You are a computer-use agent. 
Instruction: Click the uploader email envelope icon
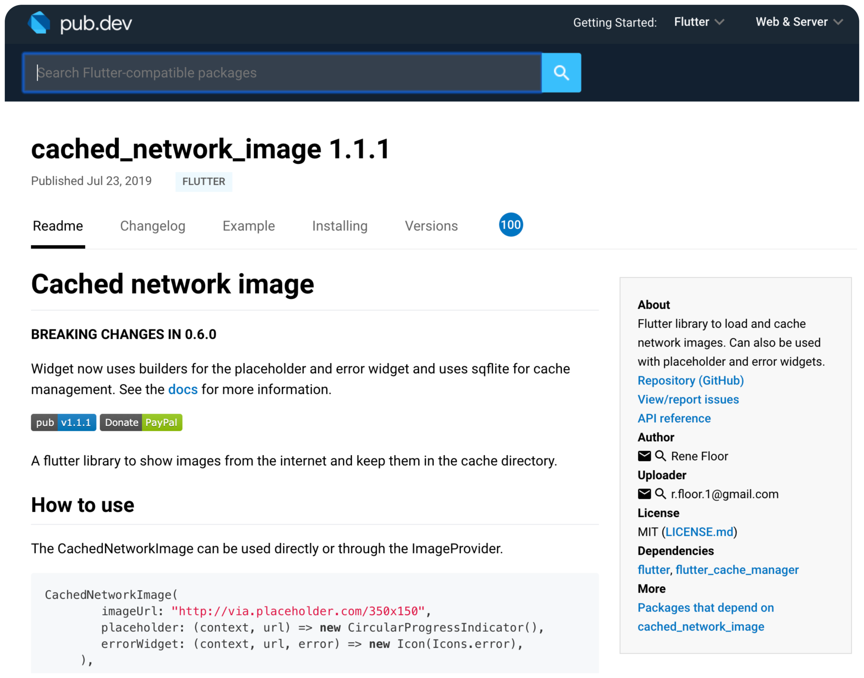pos(644,494)
